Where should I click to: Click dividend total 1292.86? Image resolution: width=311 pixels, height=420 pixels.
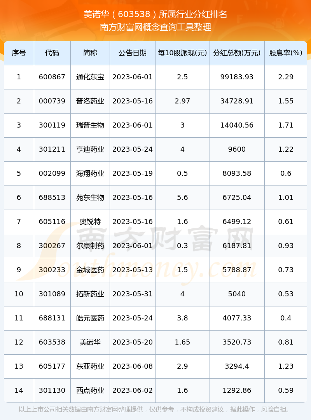click(x=237, y=390)
